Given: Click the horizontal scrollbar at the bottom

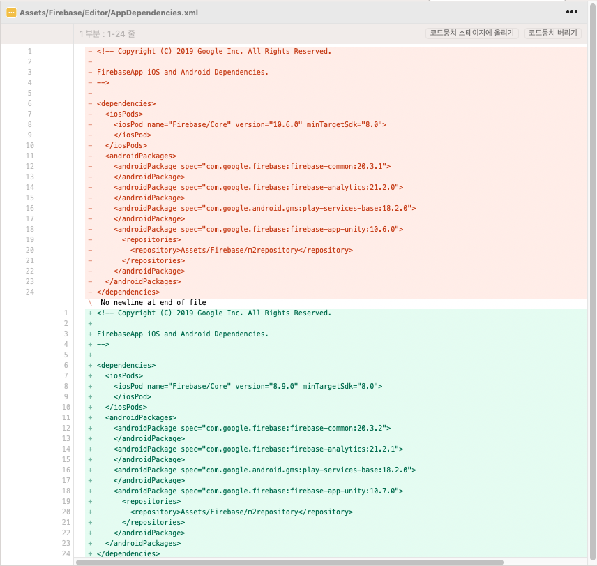Looking at the screenshot, I should pyautogui.click(x=289, y=563).
